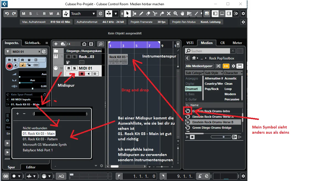Viewport: 312px width, 181px height.
Task: Click the shuffle results icon in Medien
Action: click(x=218, y=66)
